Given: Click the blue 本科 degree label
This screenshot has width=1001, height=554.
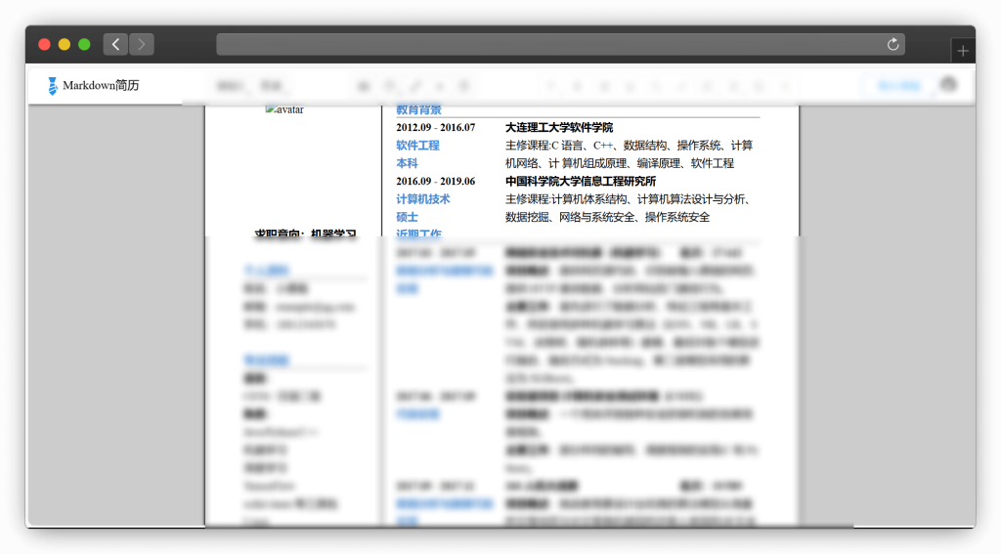Looking at the screenshot, I should 407,163.
